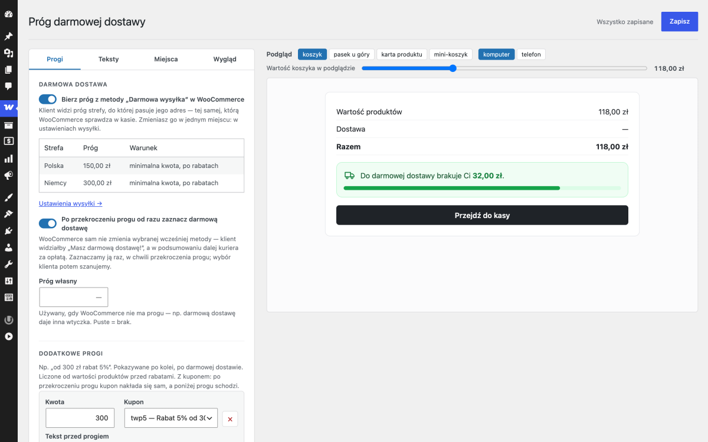708x442 pixels.
Task: Click the "DODATKOWE PROGI" section heading
Action: pos(71,354)
